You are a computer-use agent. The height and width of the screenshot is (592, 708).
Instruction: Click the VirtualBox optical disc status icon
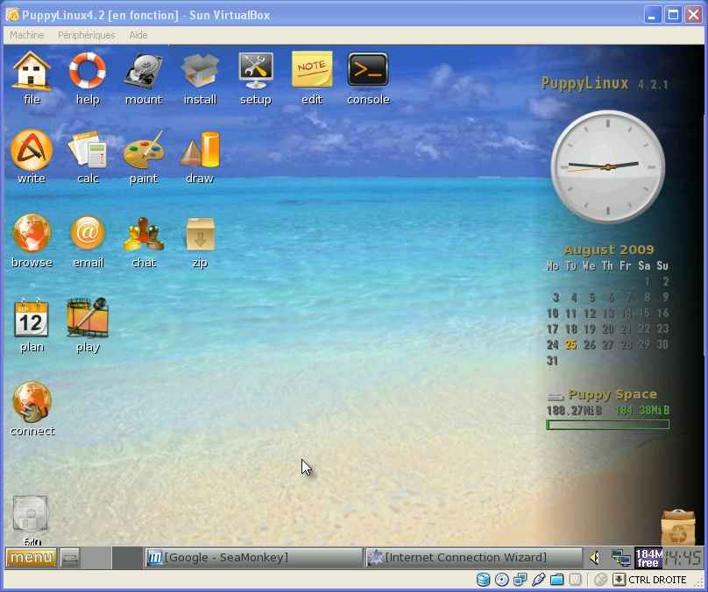[502, 580]
